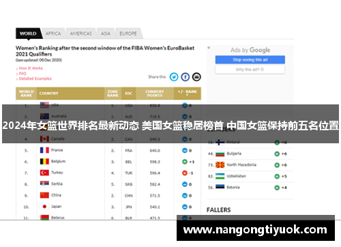Switch to the AFRICA tab
The height and width of the screenshot is (247, 341).
(53, 33)
